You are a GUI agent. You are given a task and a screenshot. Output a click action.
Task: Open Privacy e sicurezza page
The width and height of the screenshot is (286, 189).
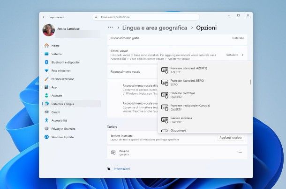[x=72, y=129]
